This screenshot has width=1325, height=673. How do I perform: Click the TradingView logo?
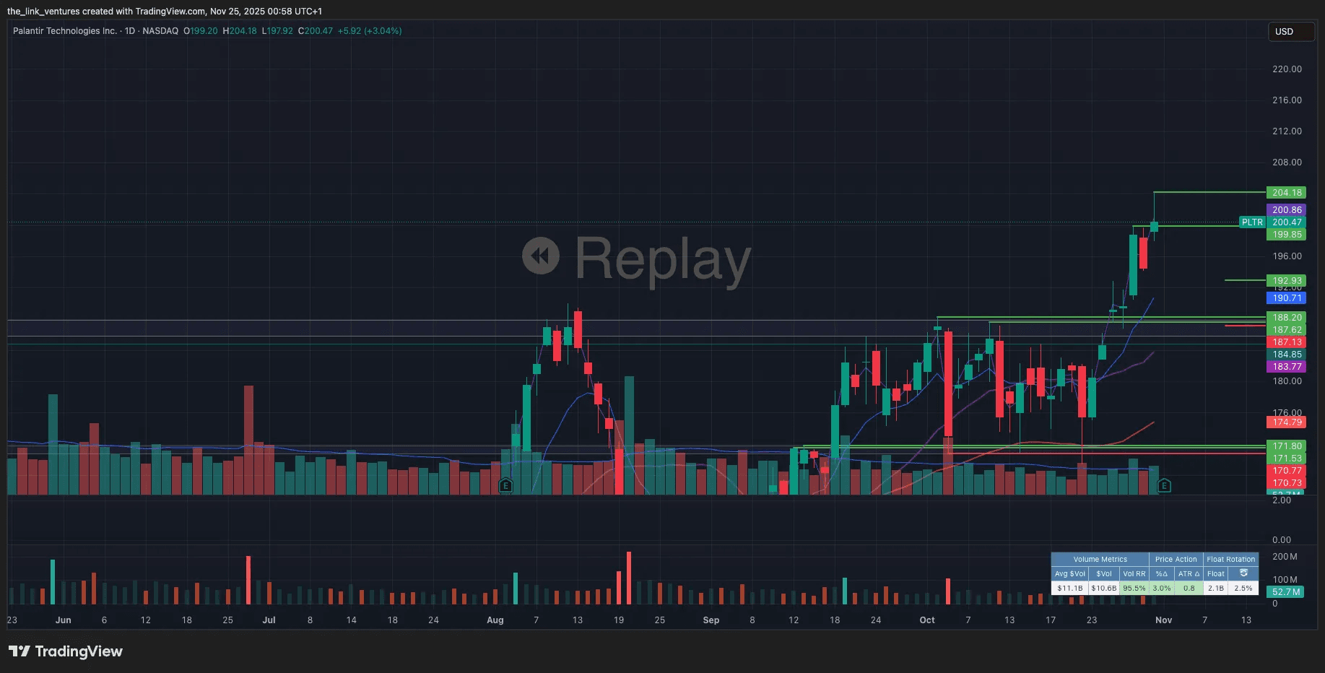pyautogui.click(x=65, y=651)
